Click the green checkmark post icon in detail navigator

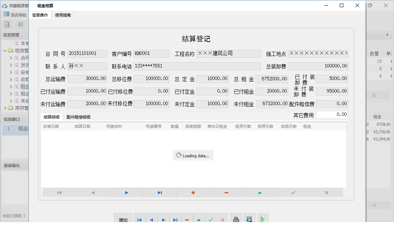pyautogui.click(x=292, y=192)
